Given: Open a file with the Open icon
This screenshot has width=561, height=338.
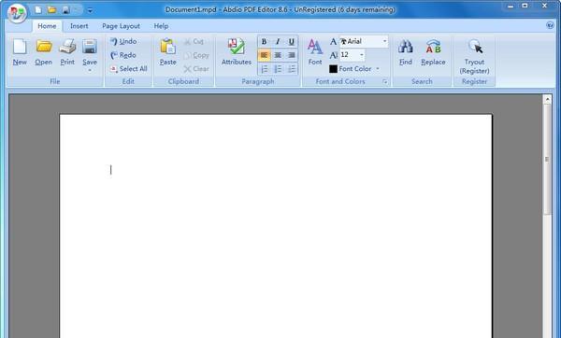Looking at the screenshot, I should click(44, 47).
